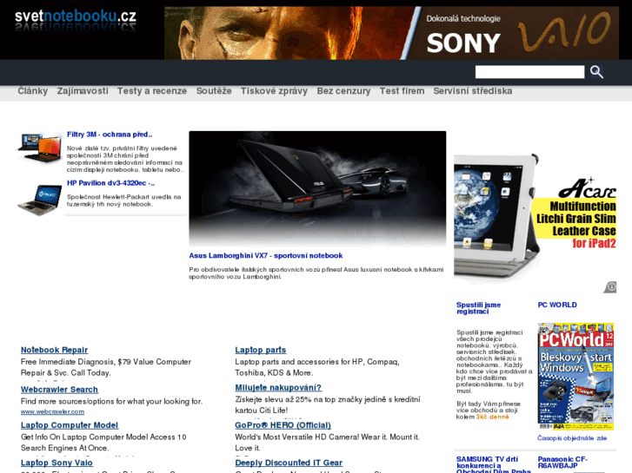
Task: Open the Milujete nakupování? ad link
Action: [278, 387]
